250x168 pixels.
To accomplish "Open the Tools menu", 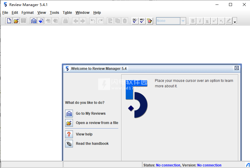I will pos(54,13).
